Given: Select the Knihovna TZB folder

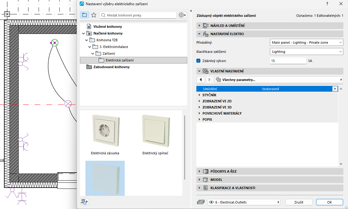Looking at the screenshot, I should click(107, 40).
